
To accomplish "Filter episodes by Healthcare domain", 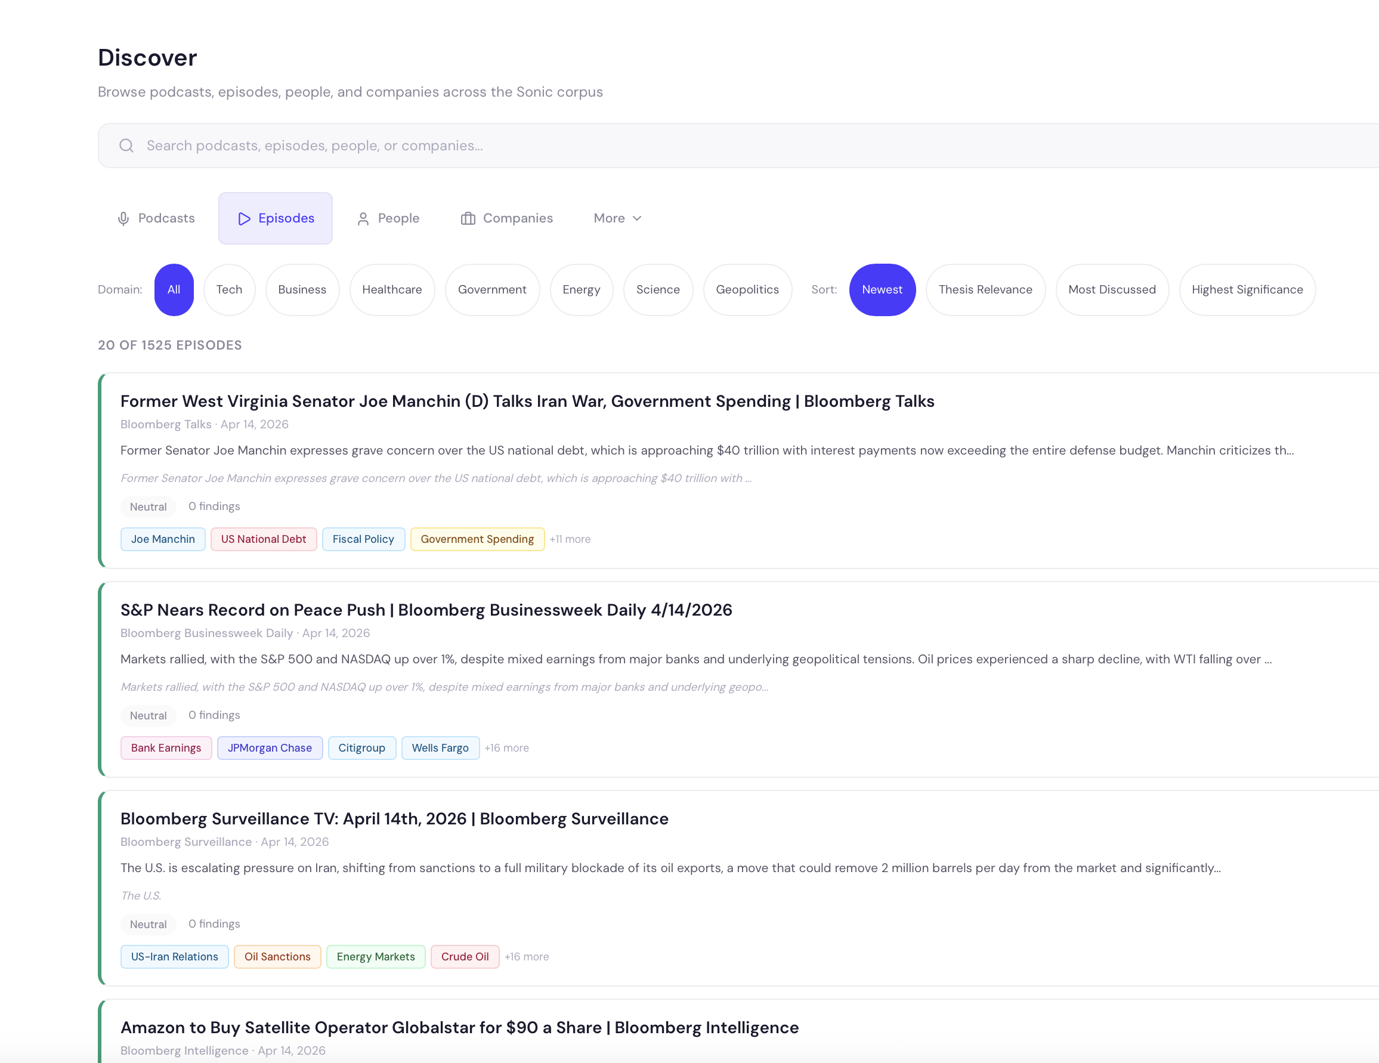I will point(392,290).
